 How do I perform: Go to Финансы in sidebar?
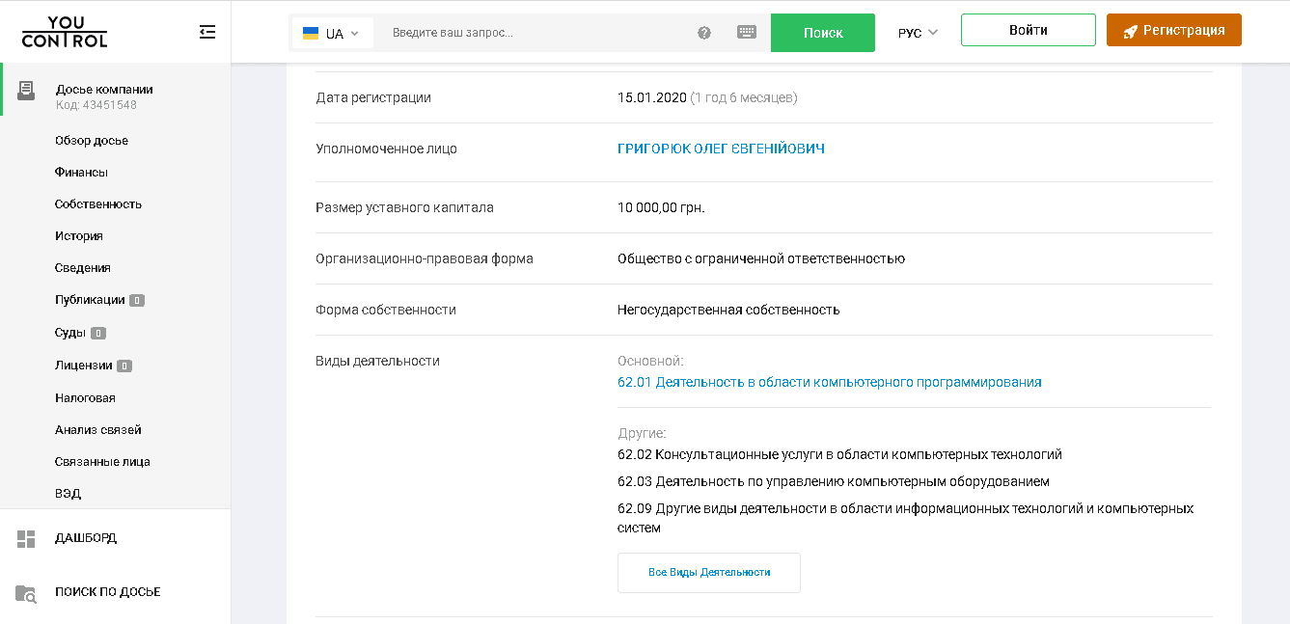click(x=81, y=172)
